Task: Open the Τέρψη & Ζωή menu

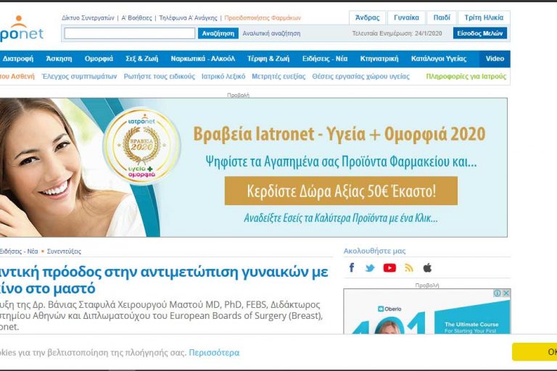Action: (268, 59)
